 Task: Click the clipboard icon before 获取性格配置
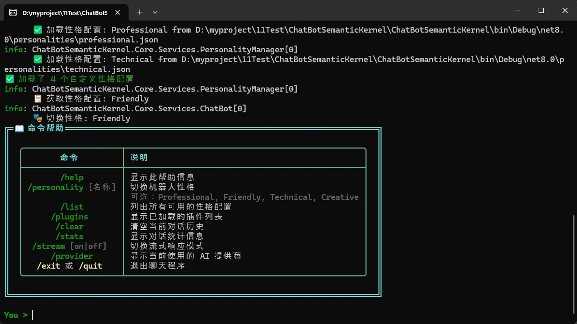pyautogui.click(x=38, y=99)
